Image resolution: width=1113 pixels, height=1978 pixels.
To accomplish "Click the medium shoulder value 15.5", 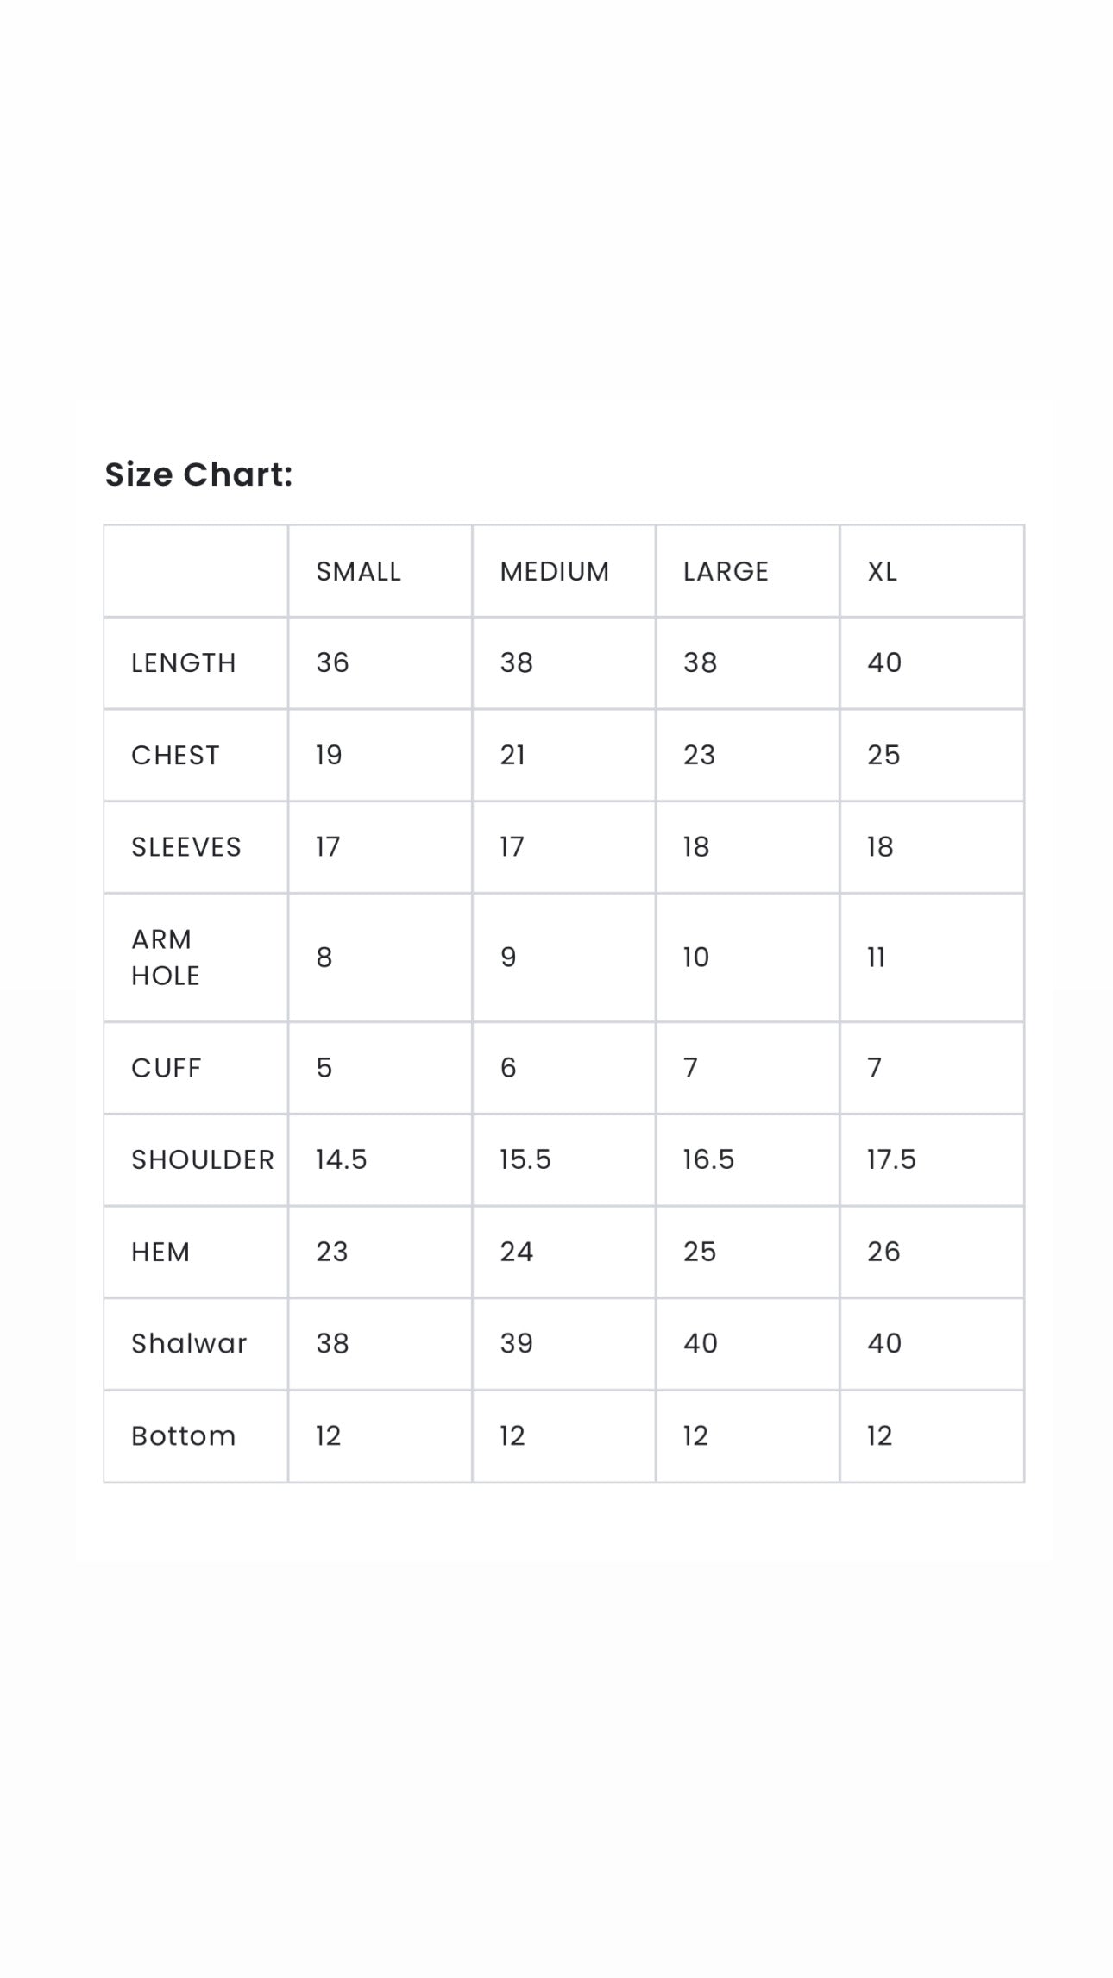I will click(525, 1159).
